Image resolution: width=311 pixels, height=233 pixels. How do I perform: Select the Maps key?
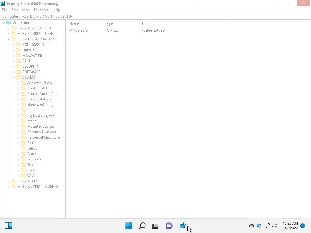[x=32, y=121]
